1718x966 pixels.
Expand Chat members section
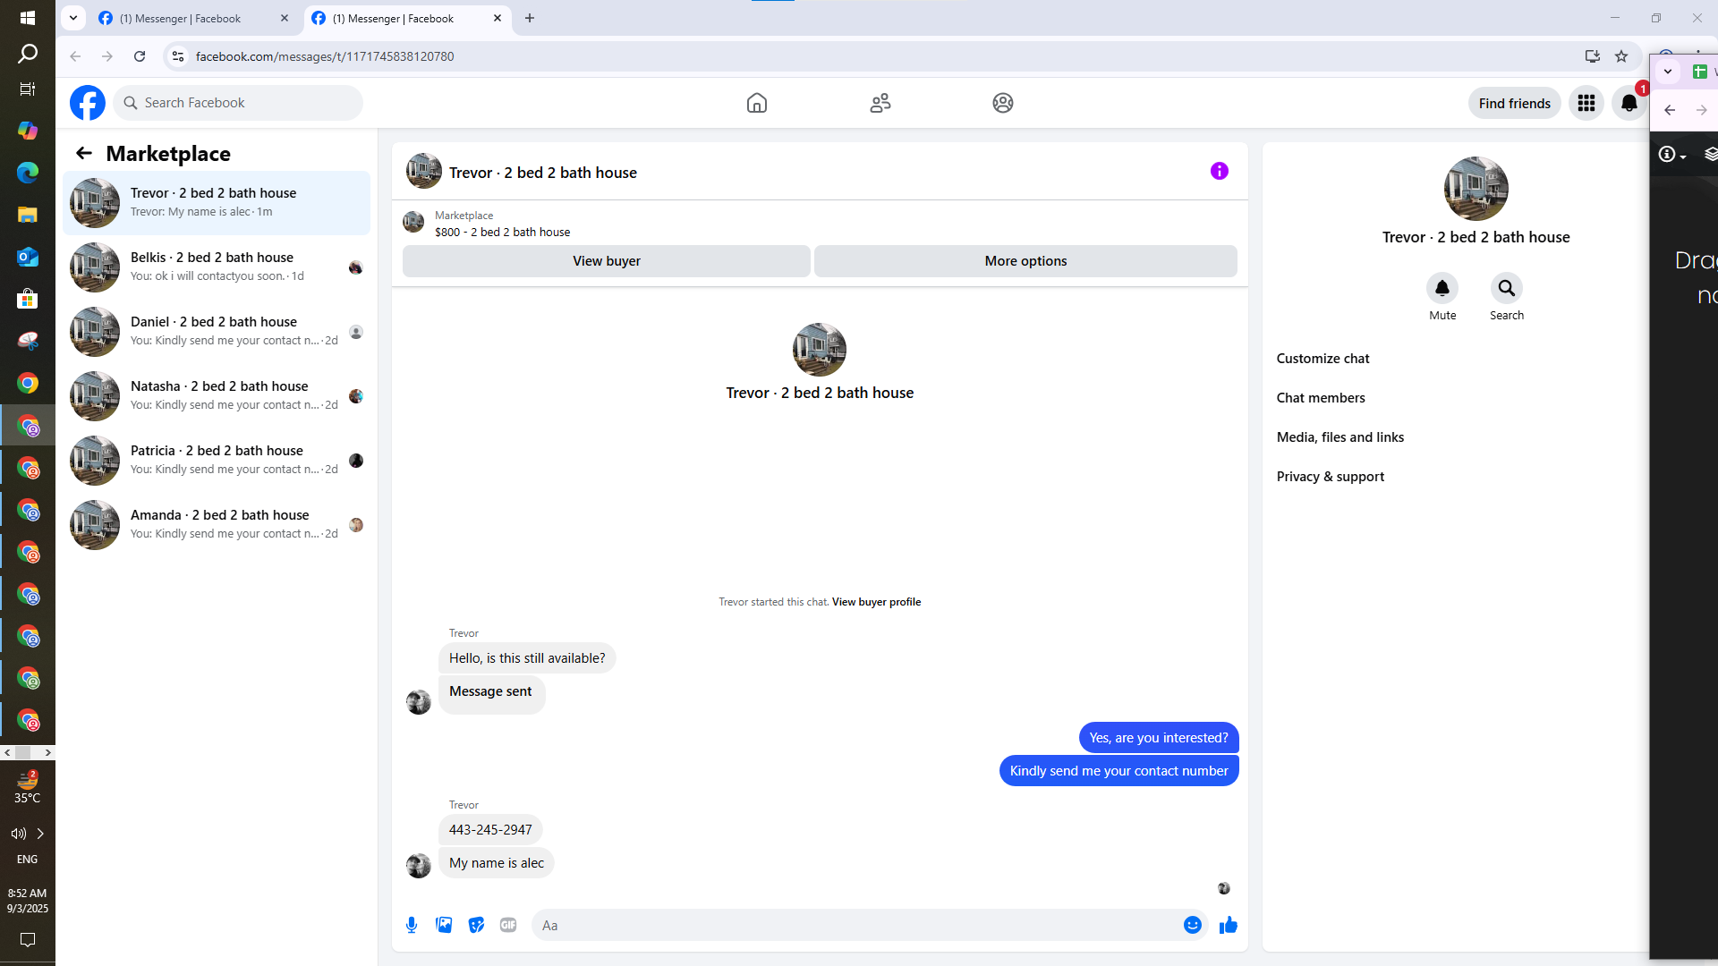coord(1321,398)
